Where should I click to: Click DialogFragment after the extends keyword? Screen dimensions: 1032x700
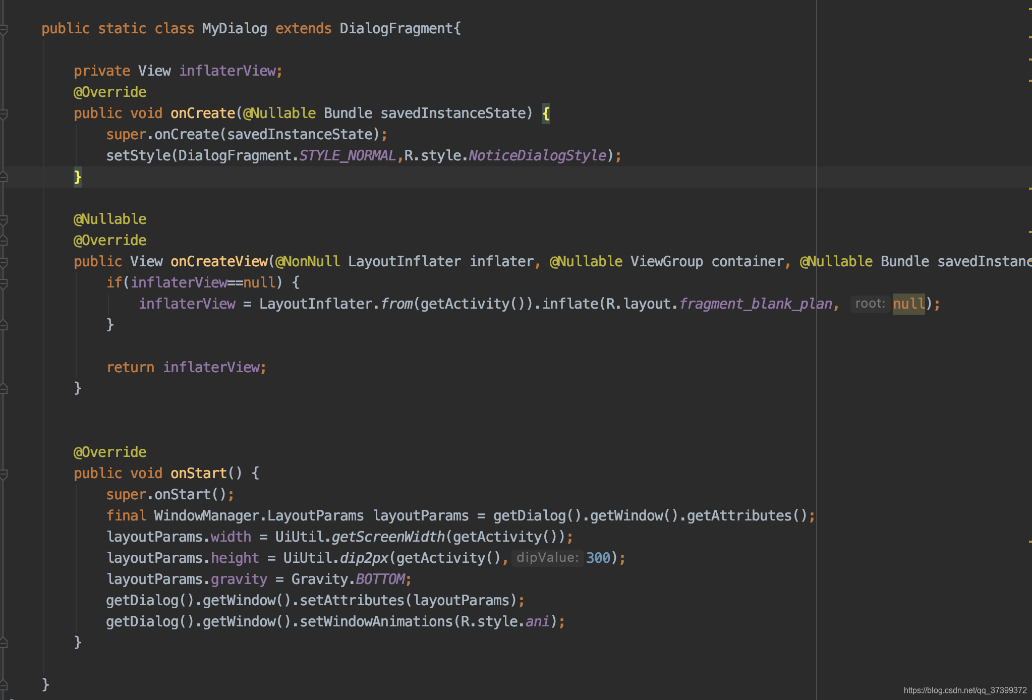(396, 29)
